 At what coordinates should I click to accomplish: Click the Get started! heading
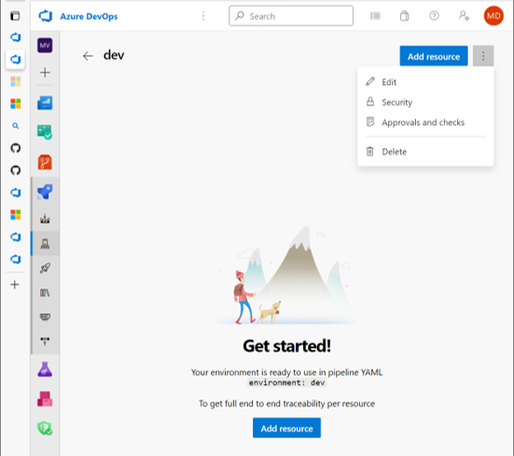pos(286,346)
